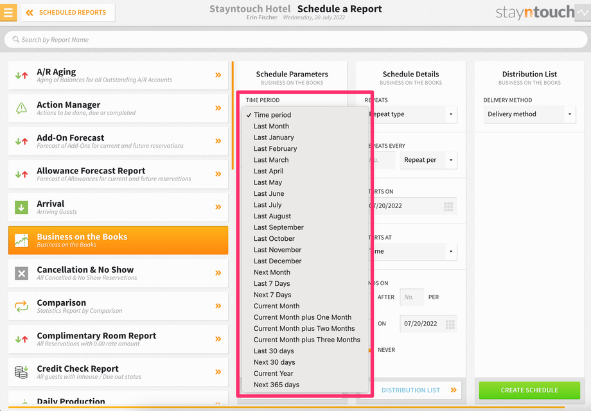This screenshot has width=591, height=411.
Task: Click the Allowance Forecast Report arrows icon
Action: tap(21, 174)
